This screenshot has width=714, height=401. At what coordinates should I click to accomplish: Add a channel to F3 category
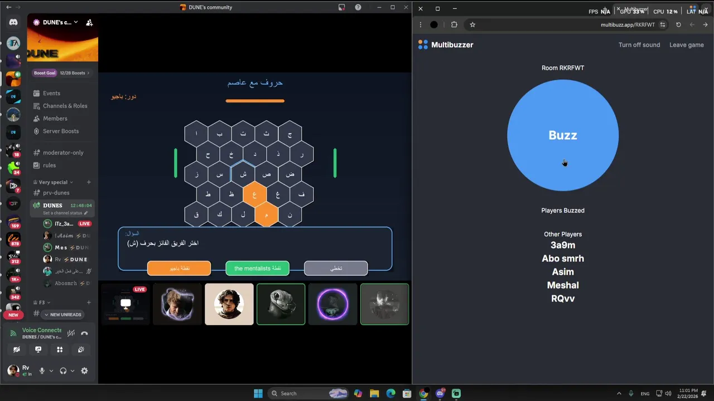point(89,302)
